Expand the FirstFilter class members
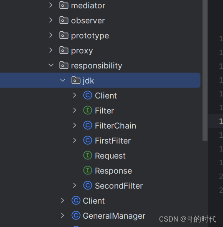Screen dimensions: 223x227 tap(75, 140)
